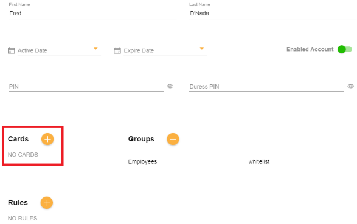Expand the Active Date dropdown arrow
The image size is (357, 224).
(x=95, y=49)
